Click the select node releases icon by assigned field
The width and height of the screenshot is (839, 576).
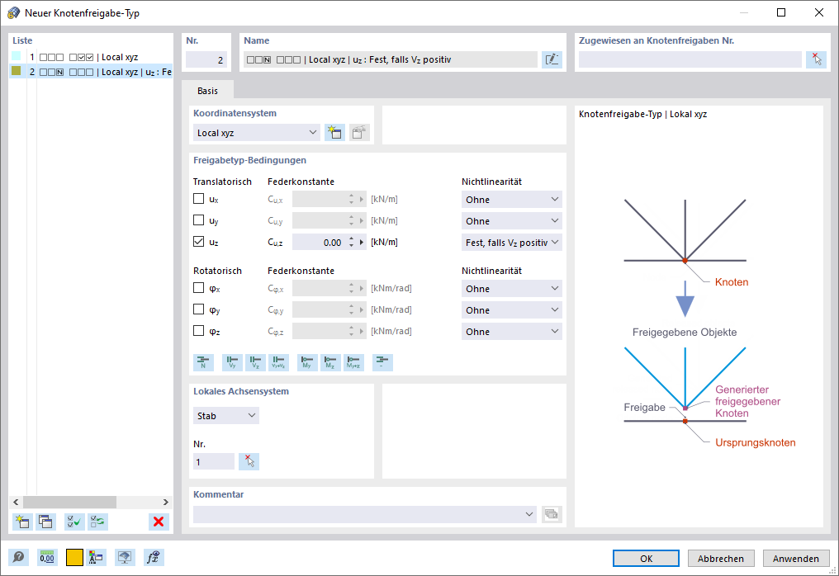click(x=816, y=59)
